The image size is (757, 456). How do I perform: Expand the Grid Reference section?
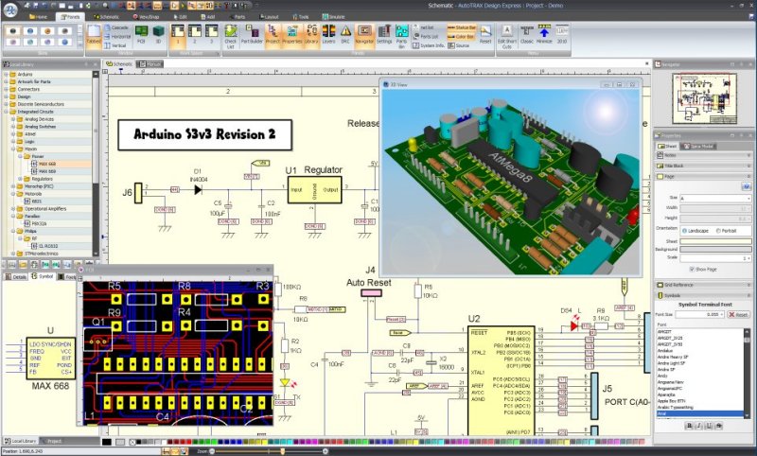(703, 285)
